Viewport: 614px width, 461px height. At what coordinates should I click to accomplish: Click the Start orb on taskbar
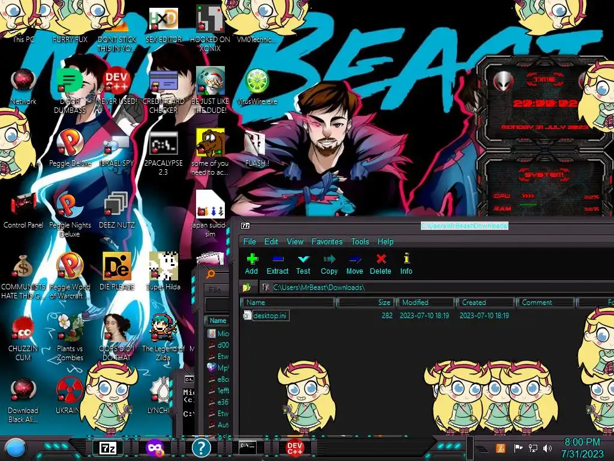pos(15,448)
